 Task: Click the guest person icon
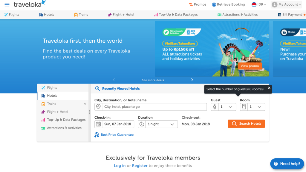coord(215,107)
